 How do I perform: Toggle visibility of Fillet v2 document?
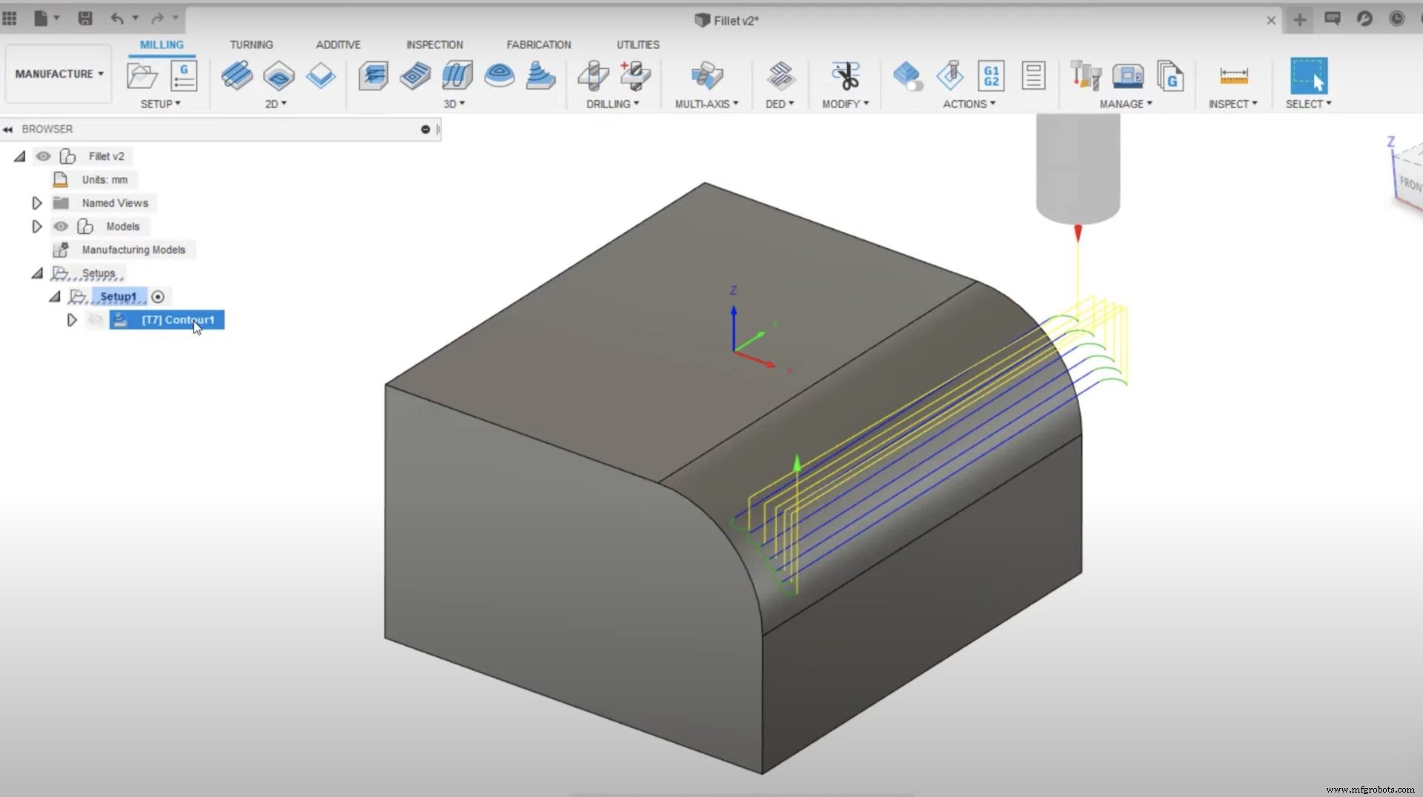[44, 156]
